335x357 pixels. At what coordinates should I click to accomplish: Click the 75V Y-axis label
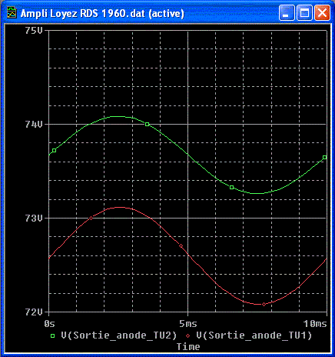pyautogui.click(x=33, y=31)
